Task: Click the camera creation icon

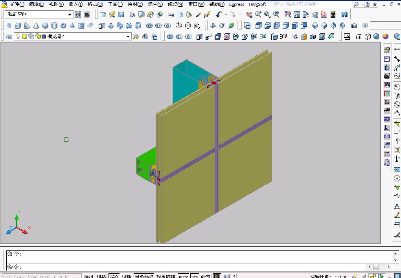Action: pyautogui.click(x=354, y=26)
